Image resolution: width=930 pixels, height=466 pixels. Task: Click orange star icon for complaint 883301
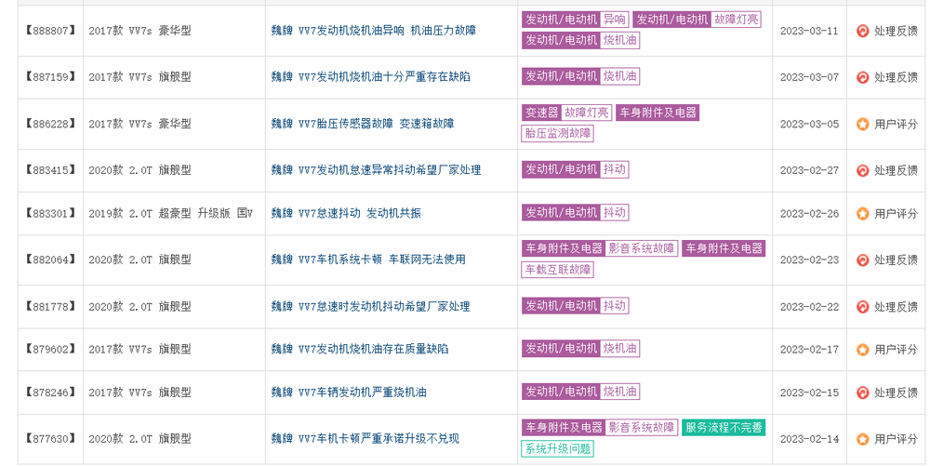tap(862, 213)
